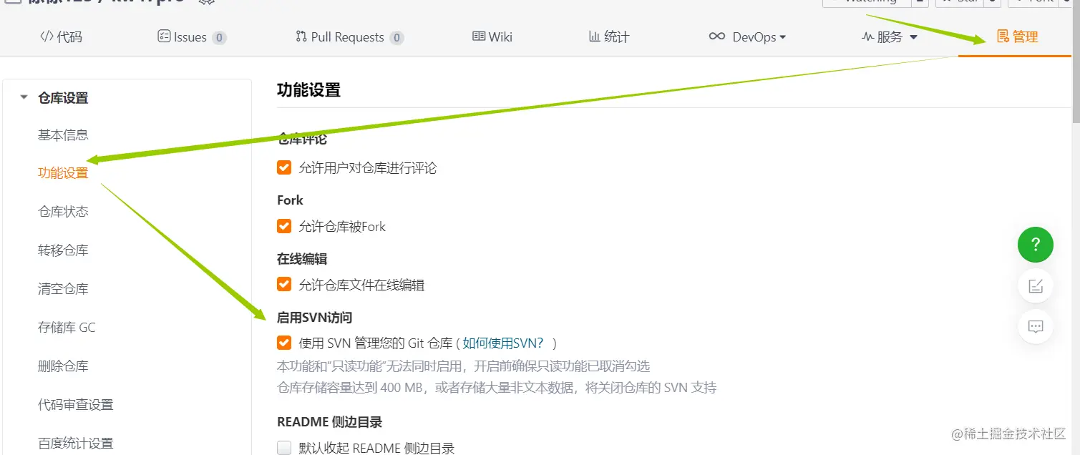1080x455 pixels.
Task: Open the 代码 code tab
Action: (61, 37)
